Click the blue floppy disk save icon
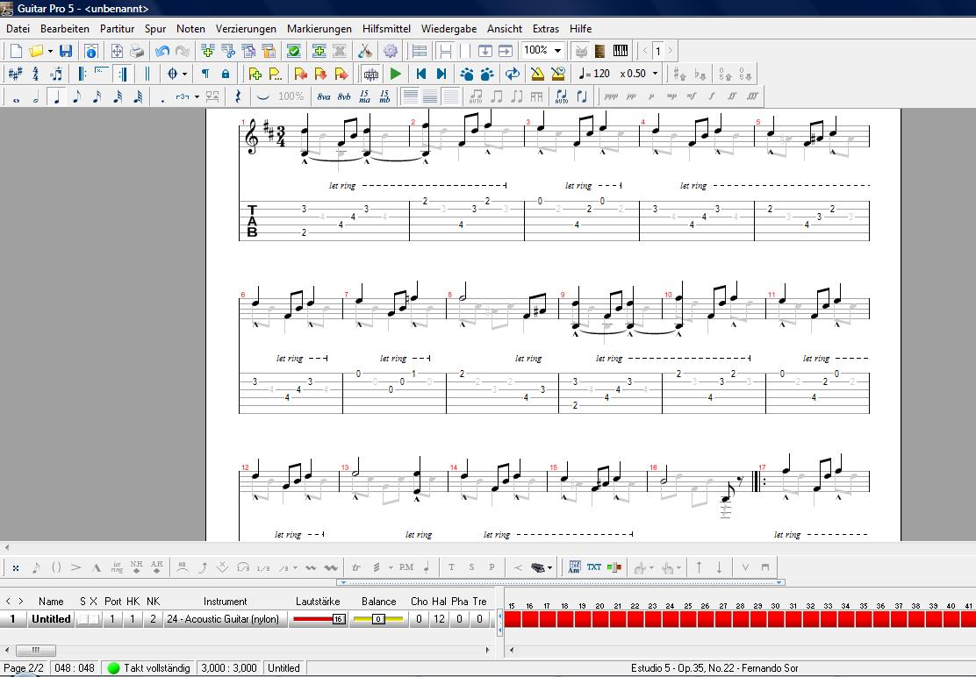 (x=65, y=51)
